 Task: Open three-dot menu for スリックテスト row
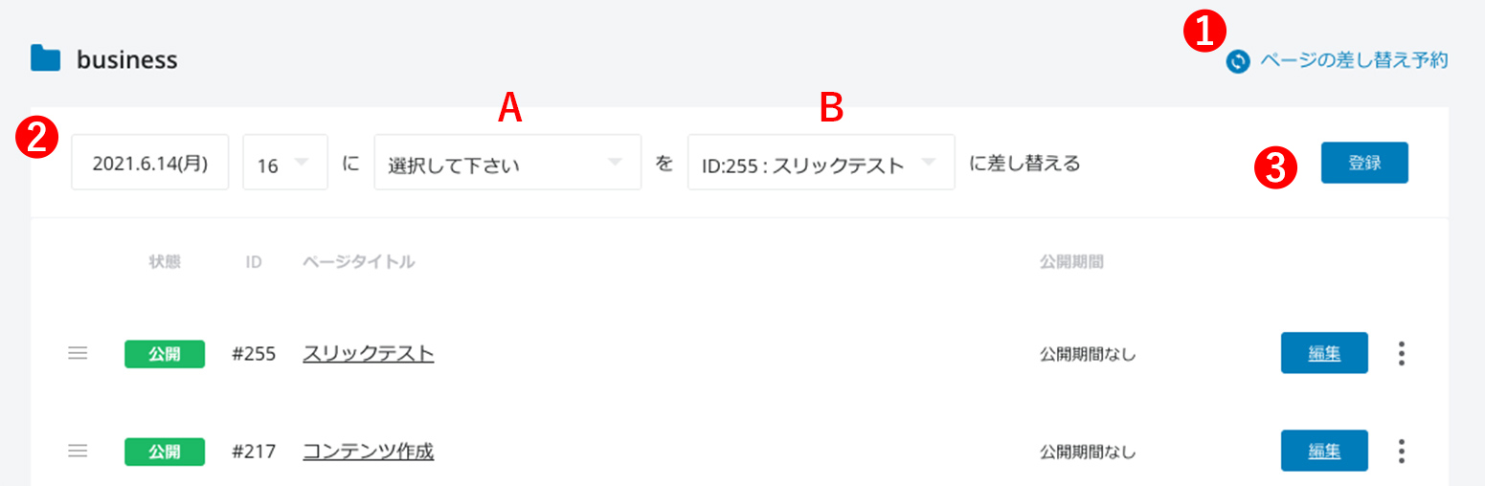click(x=1402, y=354)
